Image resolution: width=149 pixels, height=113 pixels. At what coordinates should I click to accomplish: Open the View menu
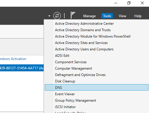coord(123,16)
